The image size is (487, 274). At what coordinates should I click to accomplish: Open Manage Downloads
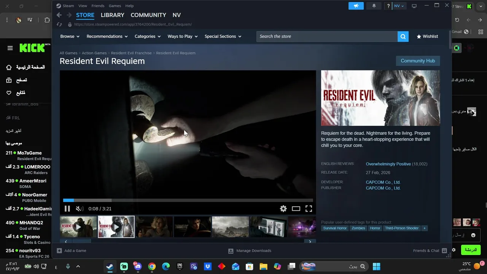point(250,251)
